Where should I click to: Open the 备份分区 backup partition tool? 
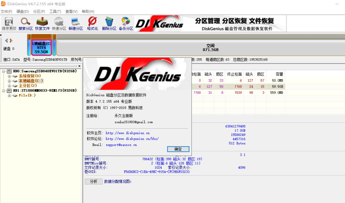[126, 22]
